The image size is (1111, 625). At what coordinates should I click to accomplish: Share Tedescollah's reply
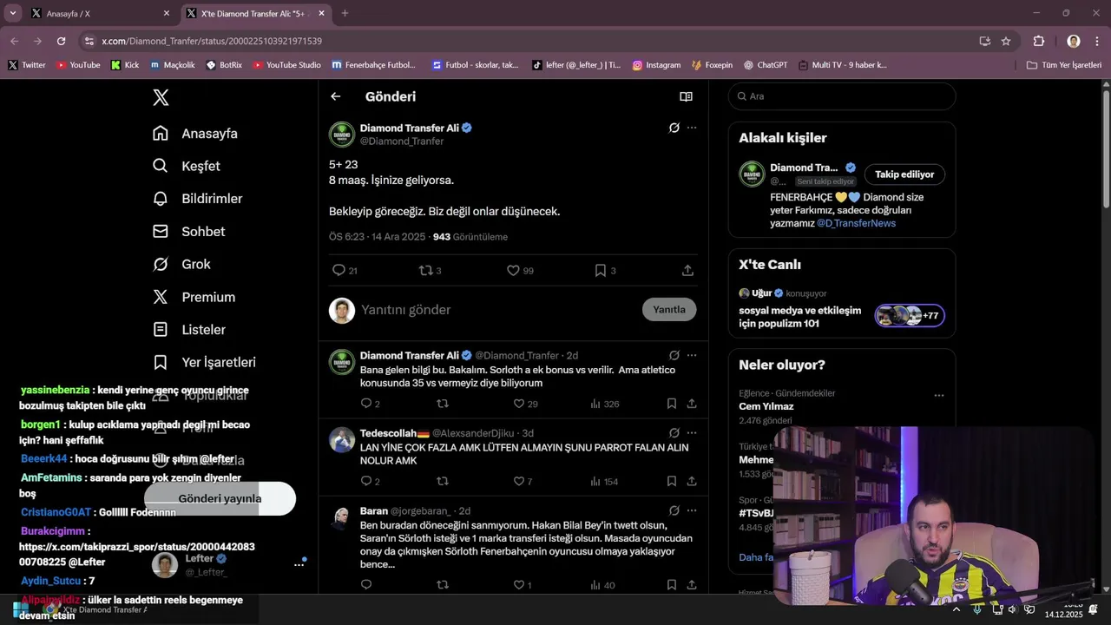point(692,481)
